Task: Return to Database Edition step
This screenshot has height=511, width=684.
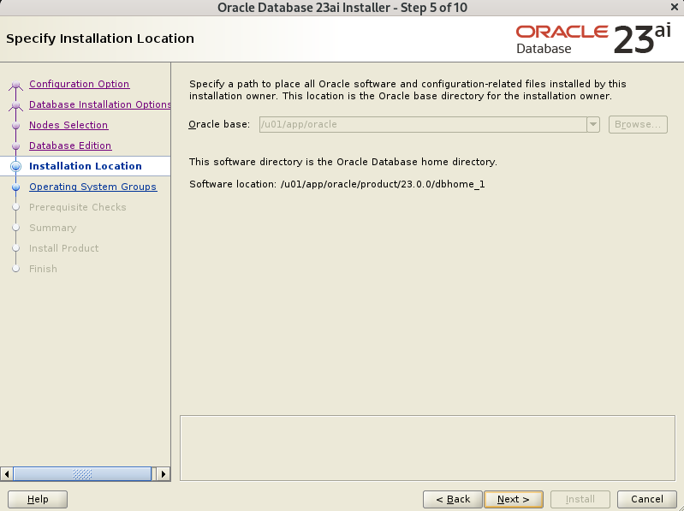Action: coord(70,146)
